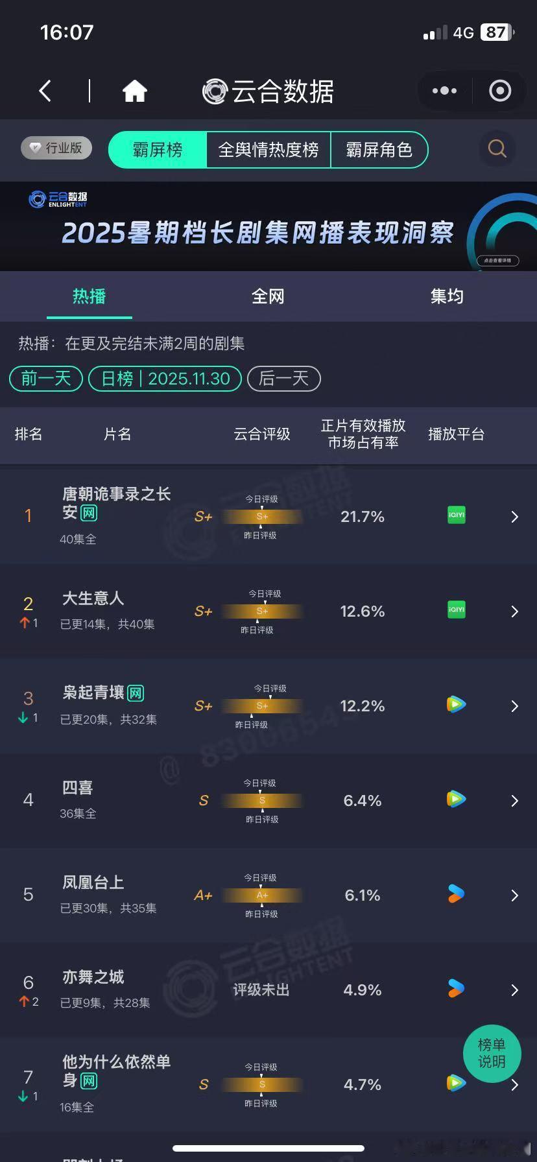Image resolution: width=537 pixels, height=1162 pixels.
Task: Select the platform icon beside 凤凰台上
Action: point(456,894)
